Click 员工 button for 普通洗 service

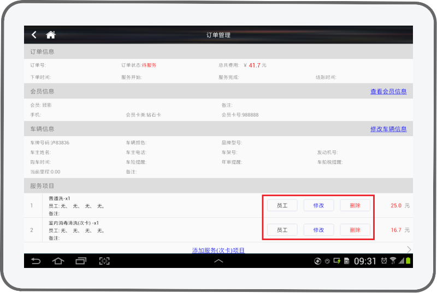click(x=282, y=205)
